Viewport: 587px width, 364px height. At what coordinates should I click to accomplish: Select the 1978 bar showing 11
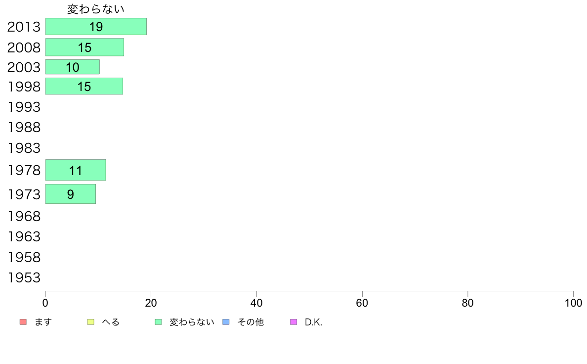point(76,170)
